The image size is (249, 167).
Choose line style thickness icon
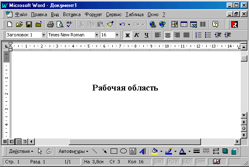(196, 151)
